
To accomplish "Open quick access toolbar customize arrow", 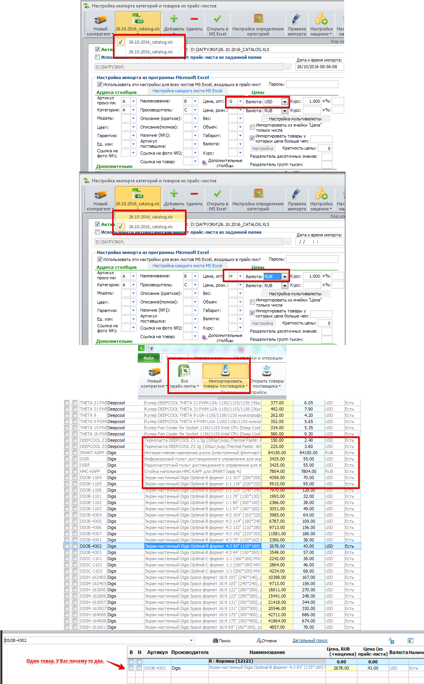I will [x=151, y=349].
